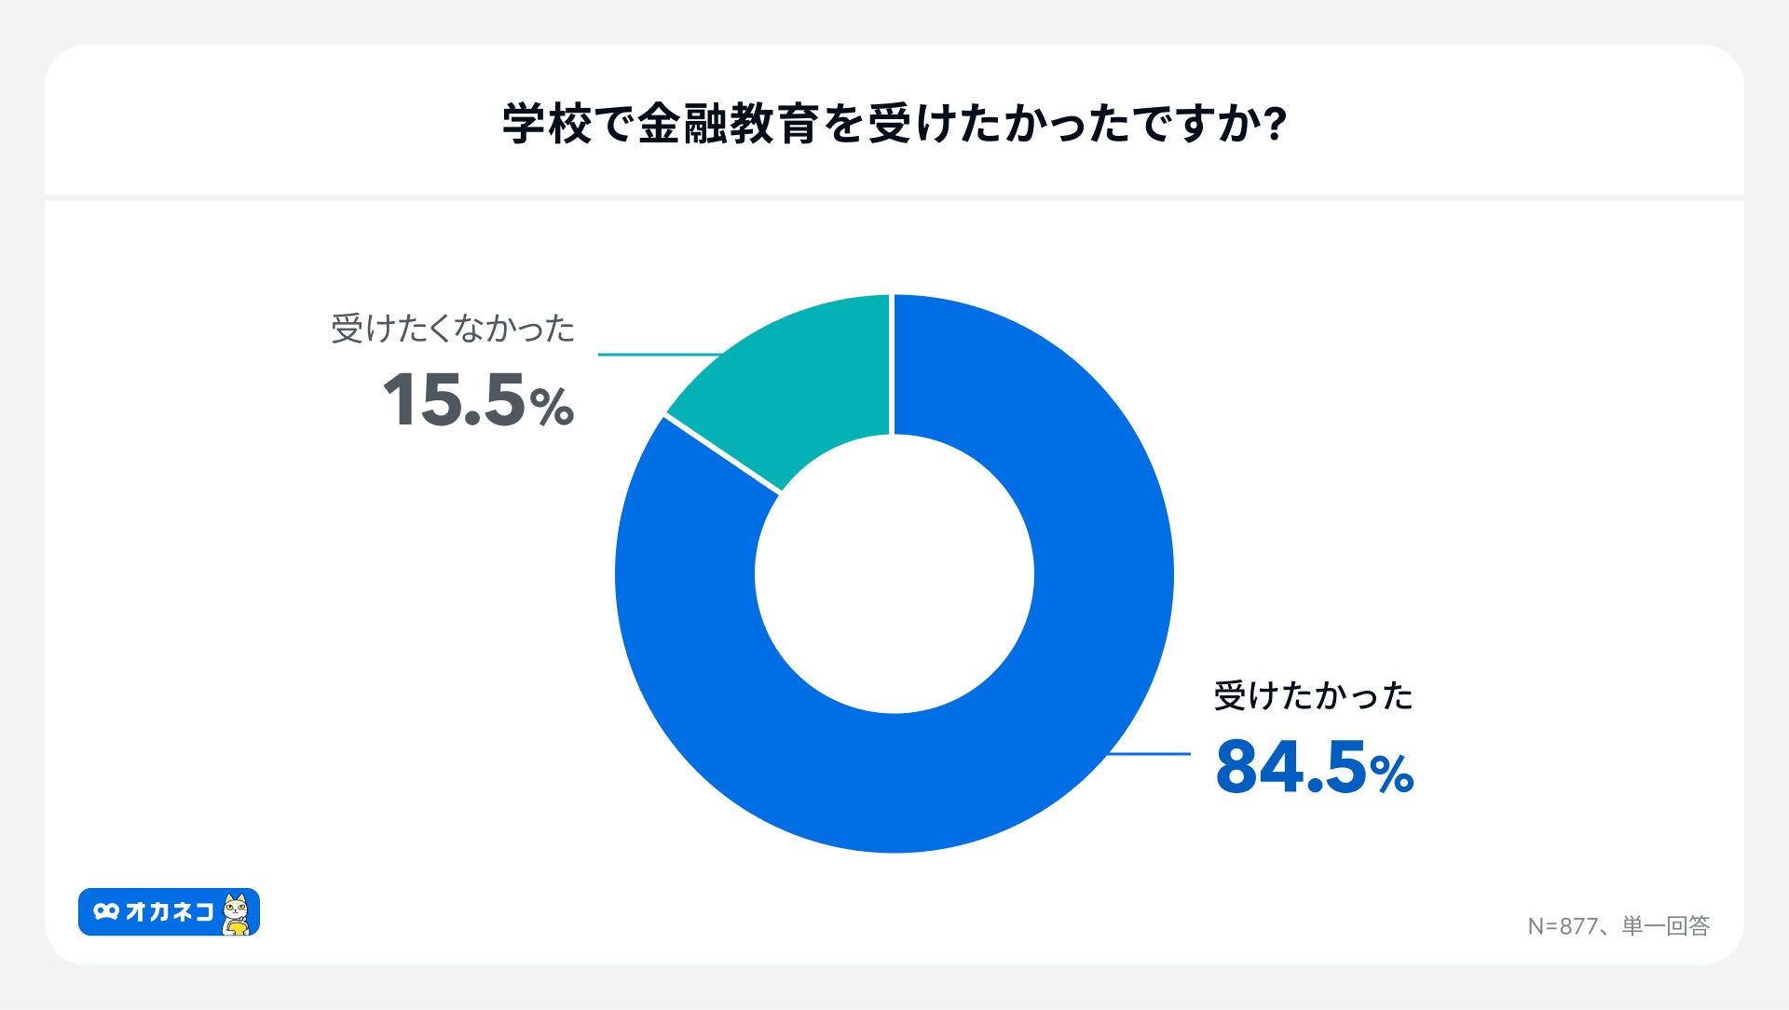Click the vertical white gap atop the donut
The width and height of the screenshot is (1789, 1010).
[x=893, y=363]
